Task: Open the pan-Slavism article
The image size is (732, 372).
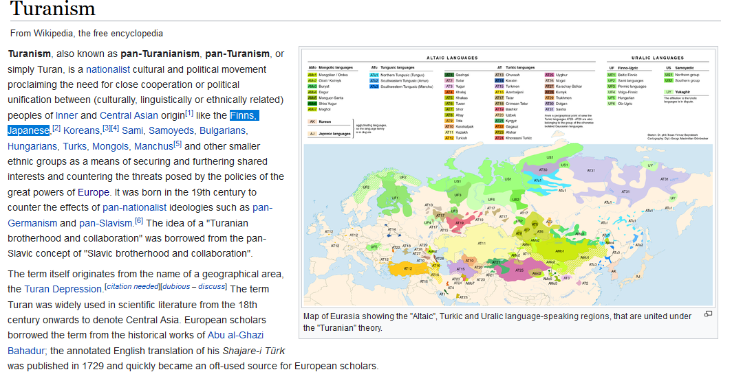Action: click(105, 223)
